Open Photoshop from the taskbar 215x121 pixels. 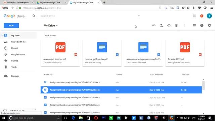tap(103, 118)
